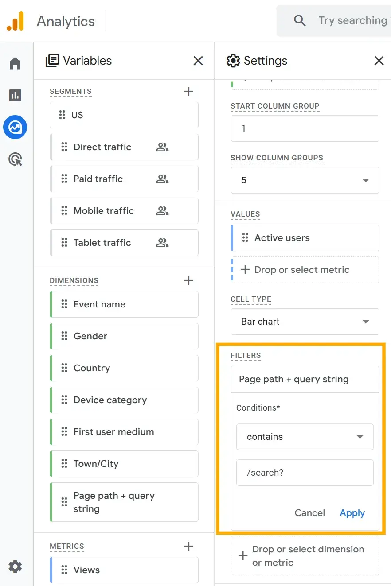The height and width of the screenshot is (586, 391).
Task: Open Advertising icon in left navigation
Action: click(x=15, y=159)
